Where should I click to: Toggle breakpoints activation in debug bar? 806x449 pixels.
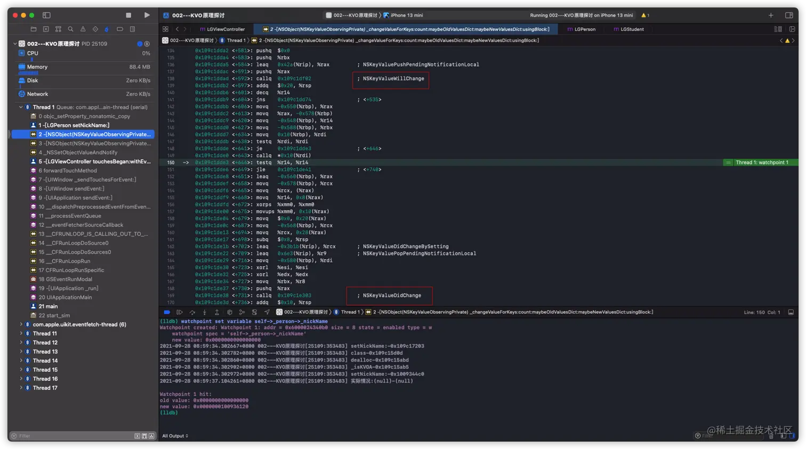click(167, 312)
